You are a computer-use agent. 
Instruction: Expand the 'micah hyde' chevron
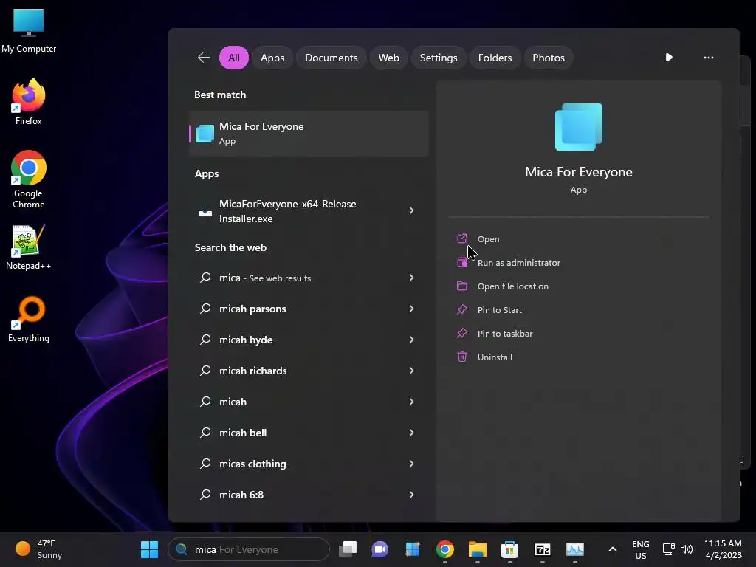coord(411,340)
